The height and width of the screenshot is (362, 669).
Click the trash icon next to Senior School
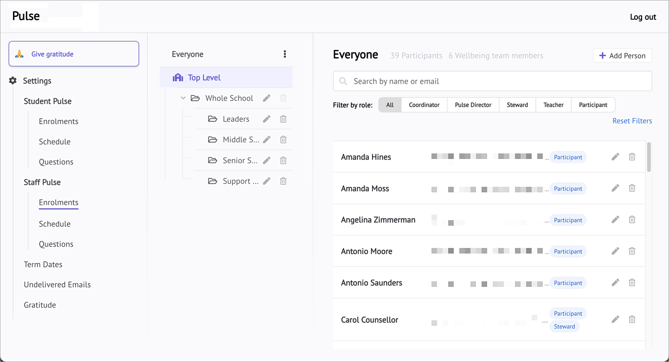click(x=283, y=160)
